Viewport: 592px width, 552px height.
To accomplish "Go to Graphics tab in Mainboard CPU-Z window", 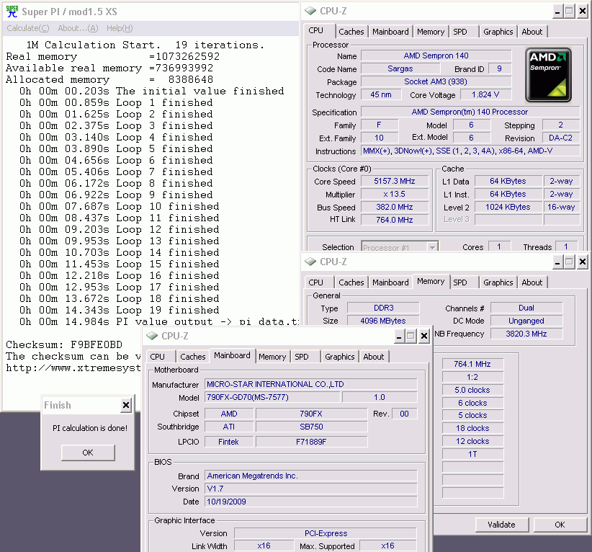I will point(340,357).
